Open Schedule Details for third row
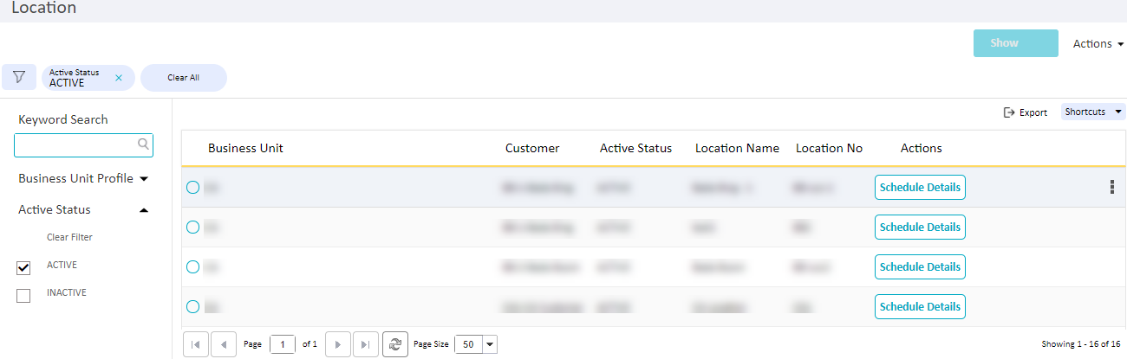This screenshot has height=359, width=1127. tap(920, 266)
